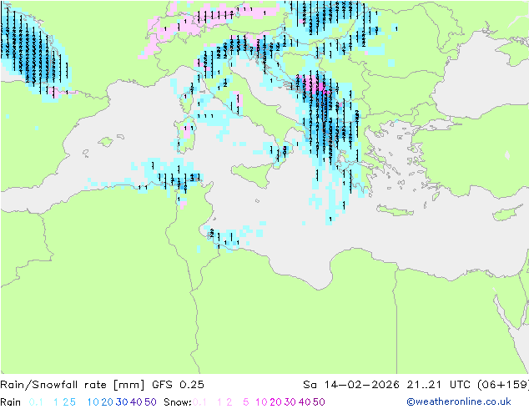This screenshot has width=529, height=409.
Task: Click the island of Sardinia on map
Action: coord(185,134)
